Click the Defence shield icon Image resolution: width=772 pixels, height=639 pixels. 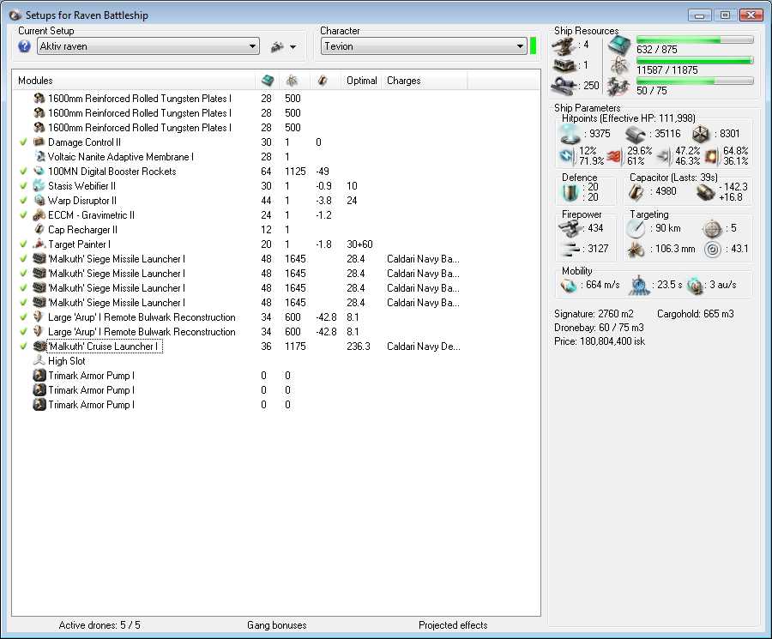point(570,192)
